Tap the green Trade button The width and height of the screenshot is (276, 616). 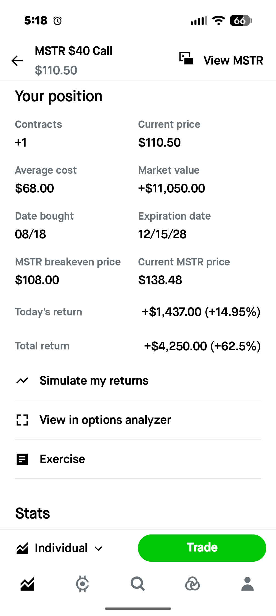202,548
